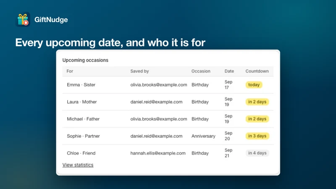
Task: Click the 'Sep 21' date cell
Action: click(x=228, y=153)
